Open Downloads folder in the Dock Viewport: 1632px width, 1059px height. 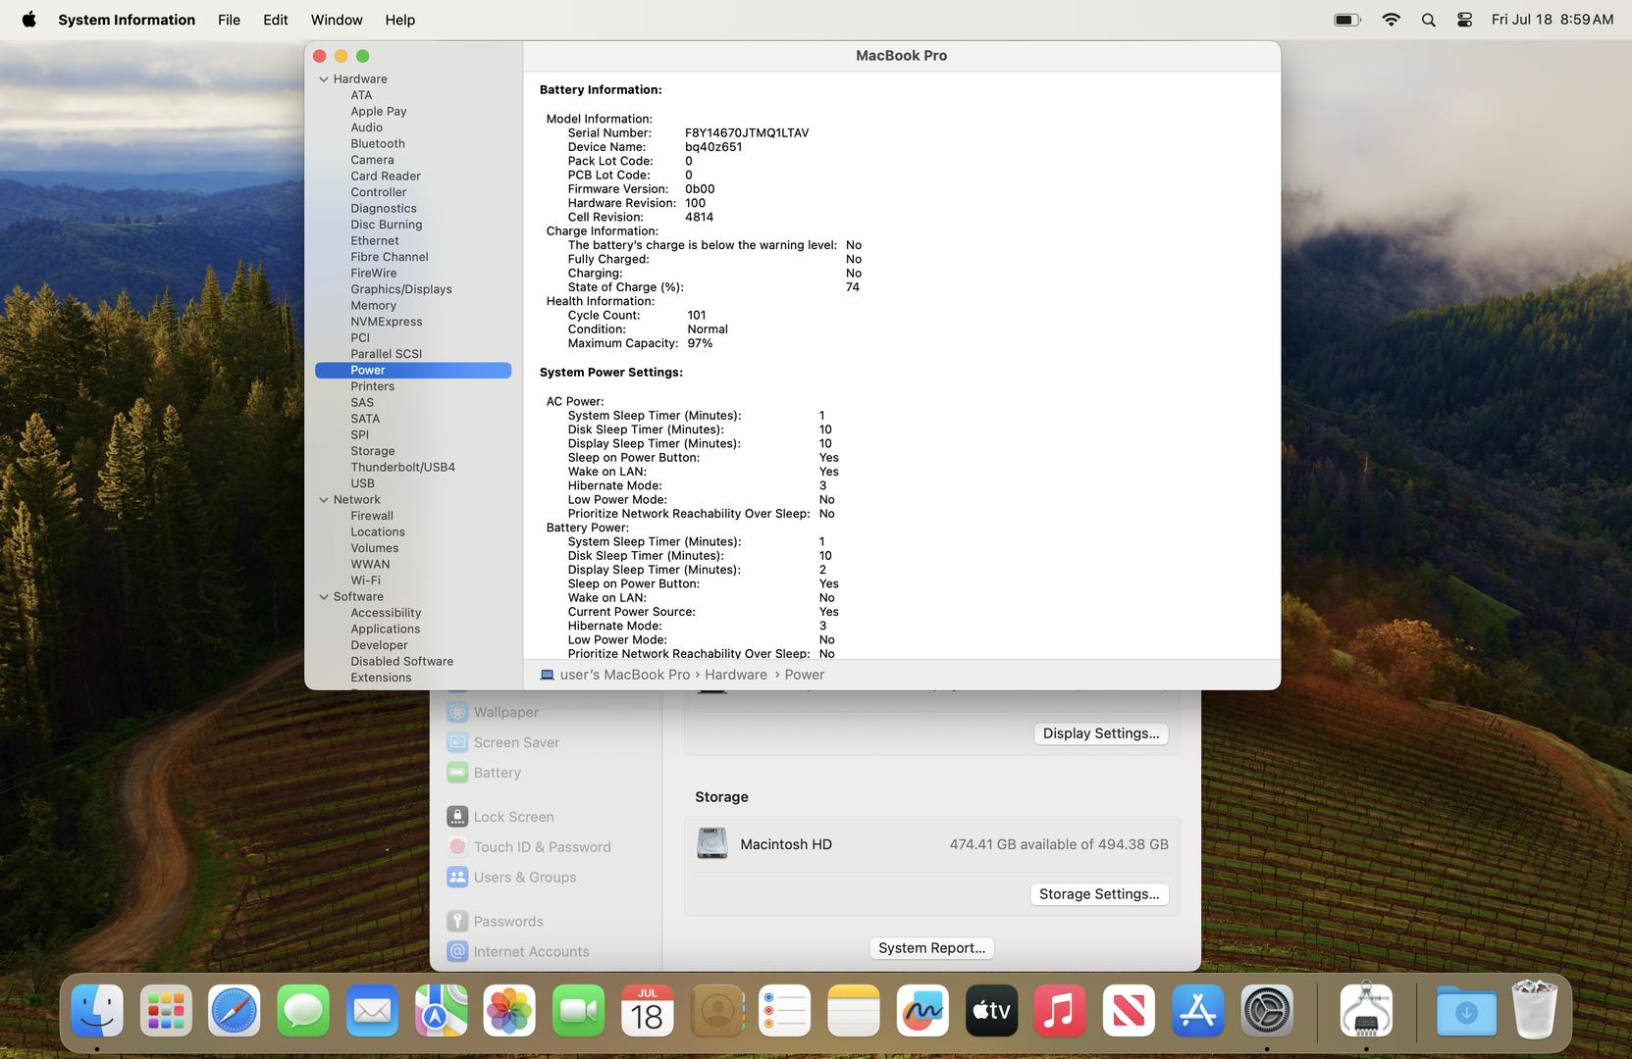point(1466,1011)
